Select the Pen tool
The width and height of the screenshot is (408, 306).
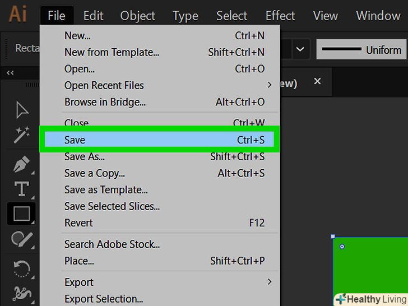(22, 165)
